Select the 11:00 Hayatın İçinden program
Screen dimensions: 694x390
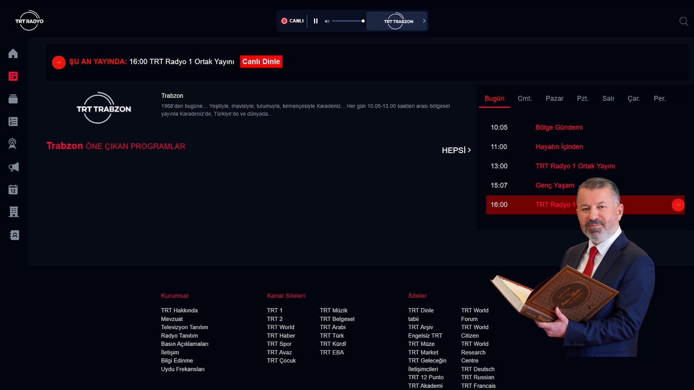pos(559,147)
